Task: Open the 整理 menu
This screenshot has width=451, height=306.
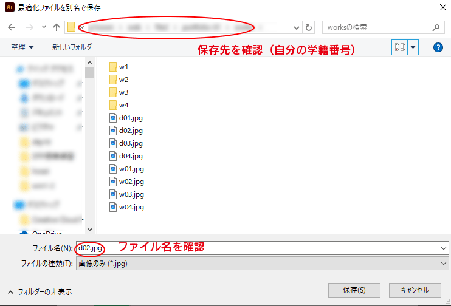Action: [22, 47]
